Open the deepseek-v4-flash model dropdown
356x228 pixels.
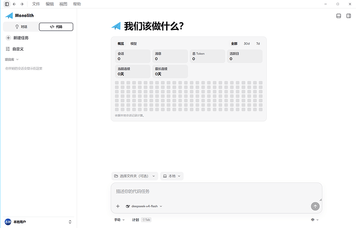(x=144, y=206)
